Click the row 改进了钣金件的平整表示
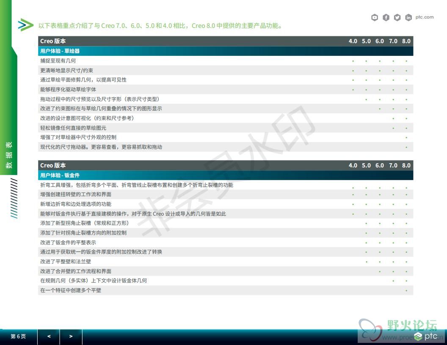Image resolution: width=447 pixels, height=345 pixels. 226,243
